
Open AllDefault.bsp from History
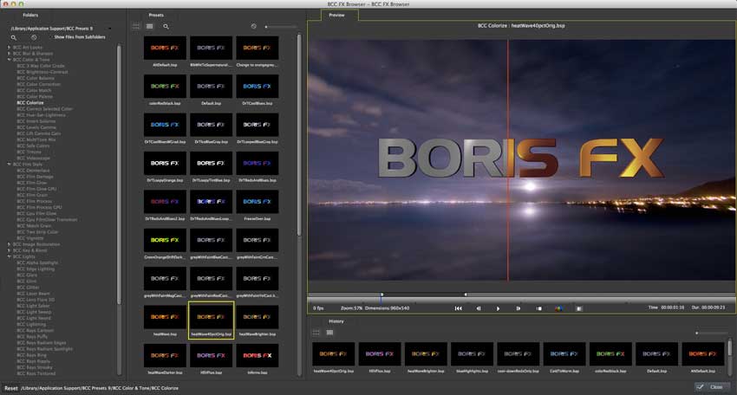click(x=702, y=354)
